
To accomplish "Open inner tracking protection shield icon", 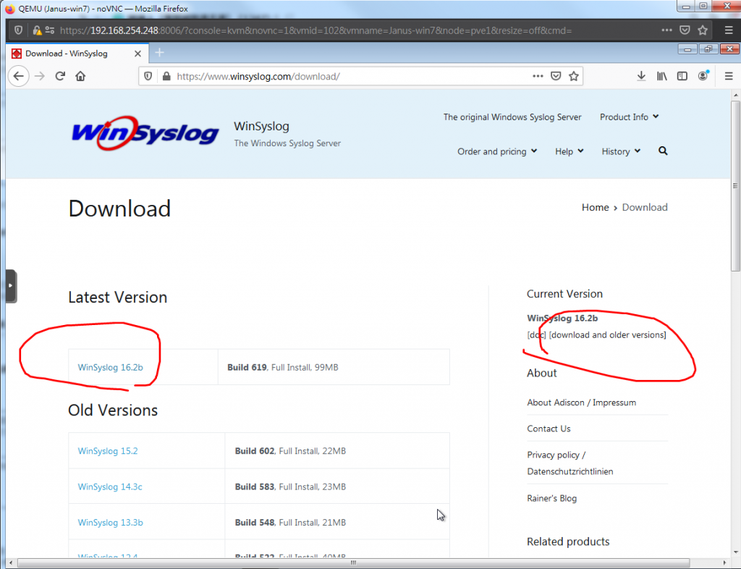I will click(x=148, y=76).
